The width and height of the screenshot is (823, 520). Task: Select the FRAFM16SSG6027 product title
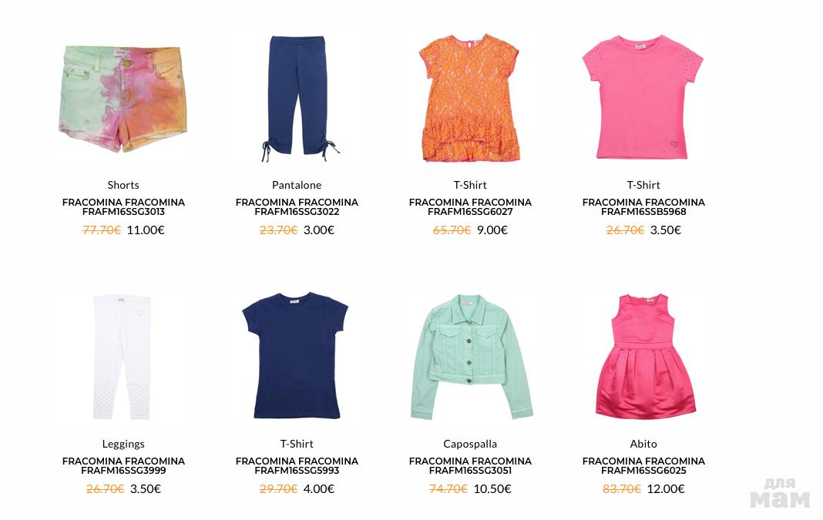coord(470,206)
